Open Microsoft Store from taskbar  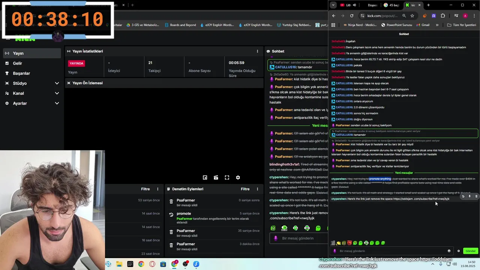coord(163,264)
